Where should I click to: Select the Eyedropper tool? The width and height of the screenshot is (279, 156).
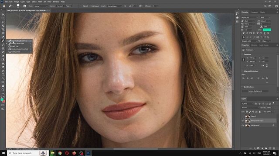[3, 37]
